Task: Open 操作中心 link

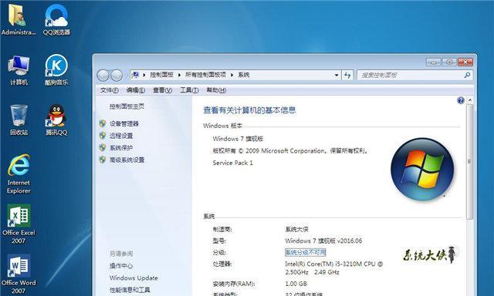Action: [121, 266]
